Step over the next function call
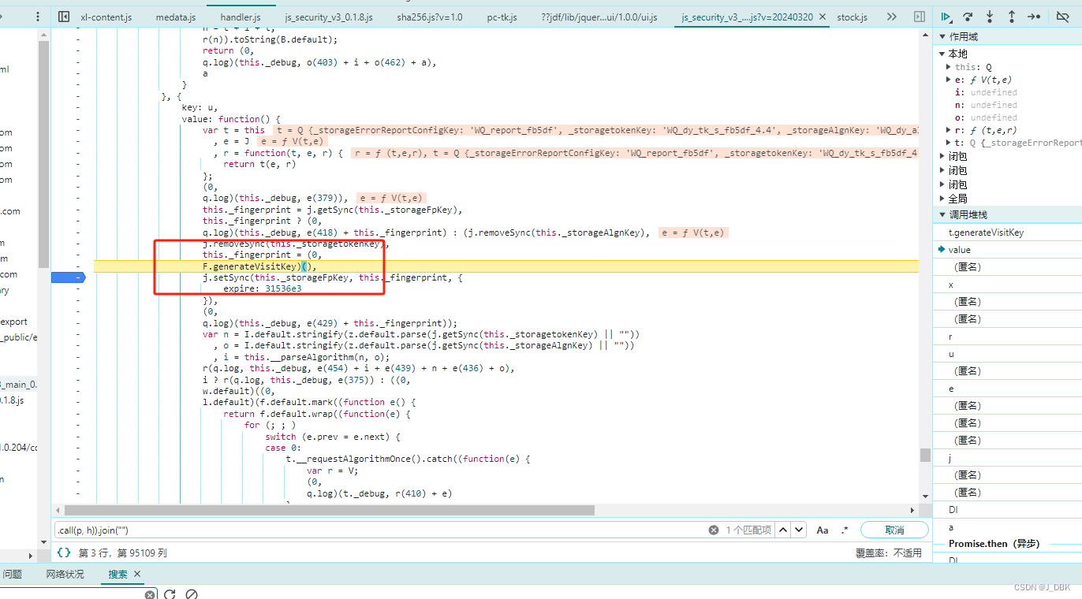1082x599 pixels. click(968, 17)
